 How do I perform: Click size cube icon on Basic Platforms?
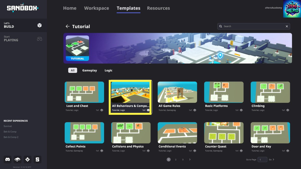tap(241, 110)
